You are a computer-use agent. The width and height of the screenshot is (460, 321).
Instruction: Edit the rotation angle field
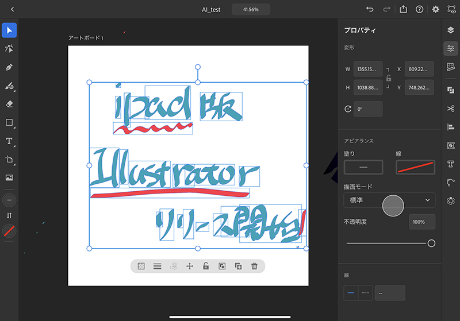coord(368,109)
